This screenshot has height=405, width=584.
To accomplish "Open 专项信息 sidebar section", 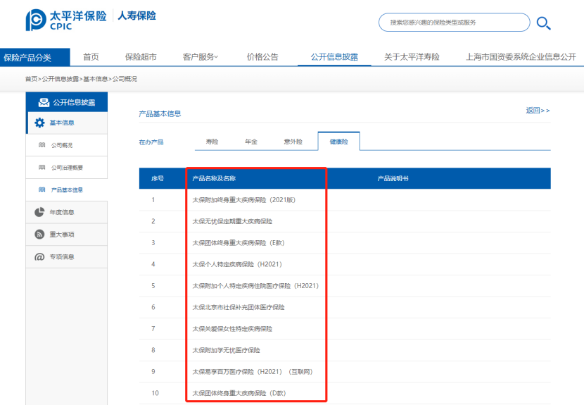I will point(67,256).
